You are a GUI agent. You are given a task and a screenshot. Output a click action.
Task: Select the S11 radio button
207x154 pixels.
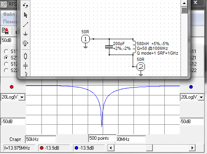point(6,51)
